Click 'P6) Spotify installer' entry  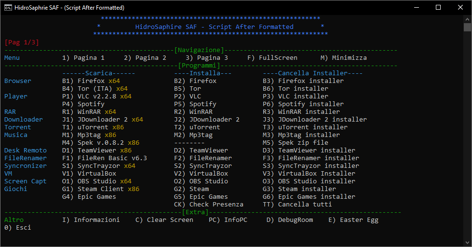point(303,104)
